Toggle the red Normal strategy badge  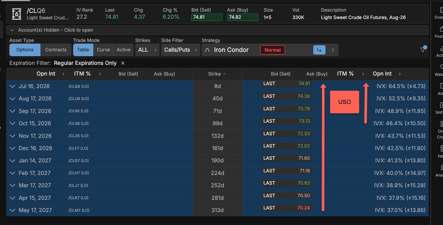[272, 50]
